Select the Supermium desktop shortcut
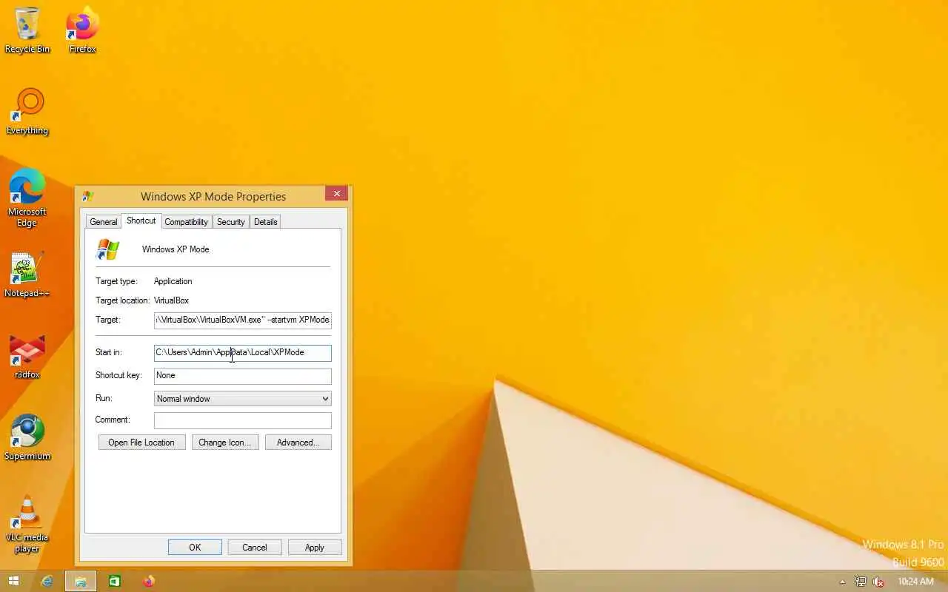948x592 pixels. coord(27,438)
